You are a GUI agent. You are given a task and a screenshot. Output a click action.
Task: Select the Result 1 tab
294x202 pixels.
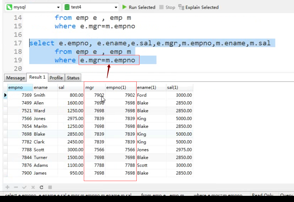(x=37, y=77)
